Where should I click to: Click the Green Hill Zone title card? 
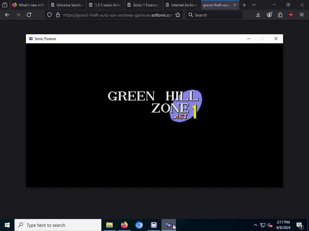[155, 106]
